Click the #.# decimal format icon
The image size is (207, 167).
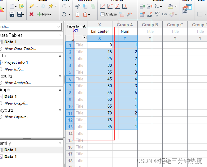tap(150, 14)
